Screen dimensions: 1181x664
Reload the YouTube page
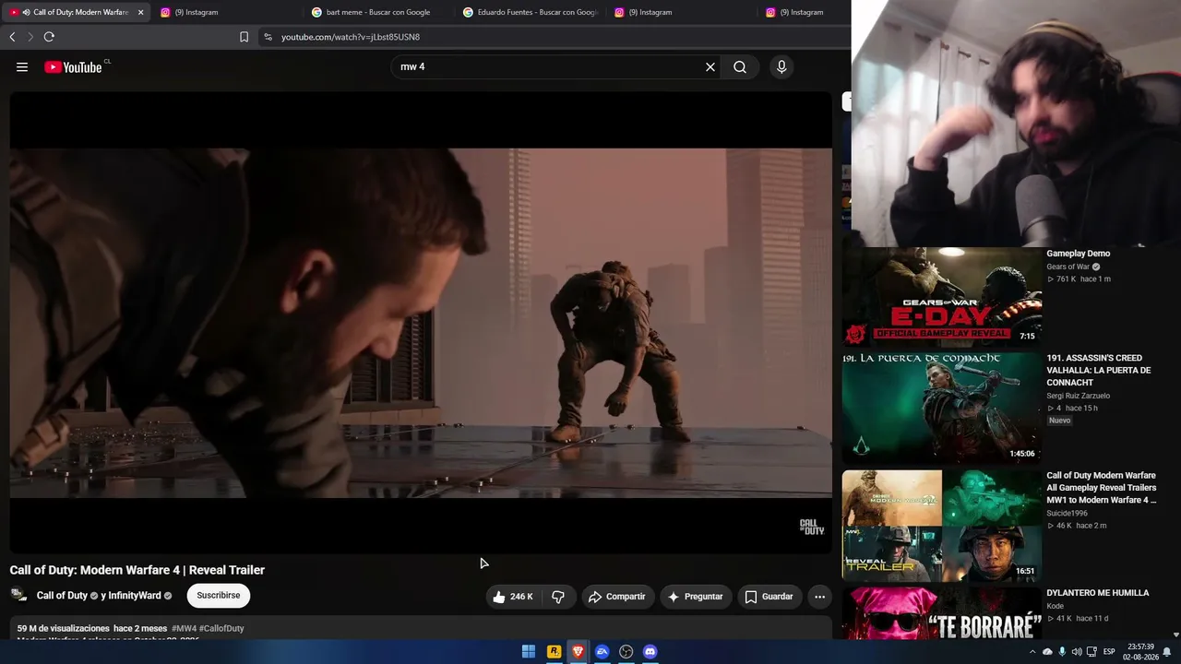click(x=49, y=37)
